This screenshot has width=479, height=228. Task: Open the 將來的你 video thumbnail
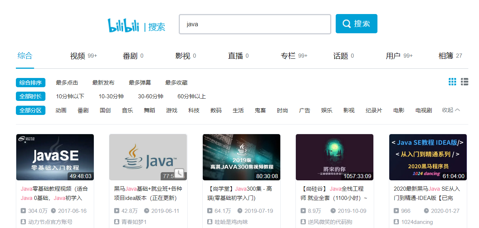tap(335, 157)
